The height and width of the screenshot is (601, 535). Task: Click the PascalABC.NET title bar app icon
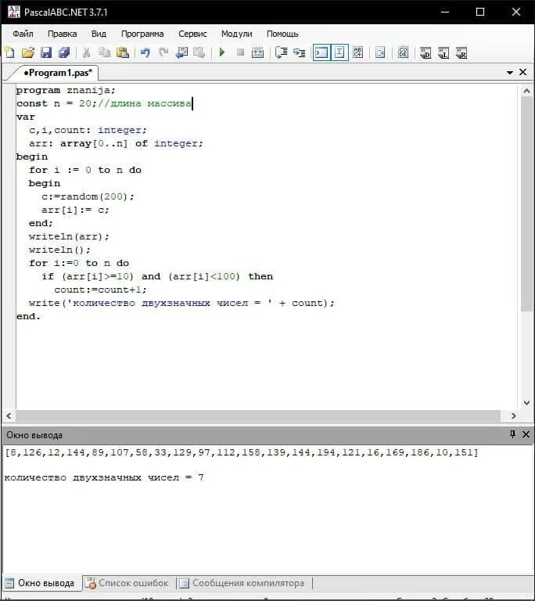[x=14, y=12]
